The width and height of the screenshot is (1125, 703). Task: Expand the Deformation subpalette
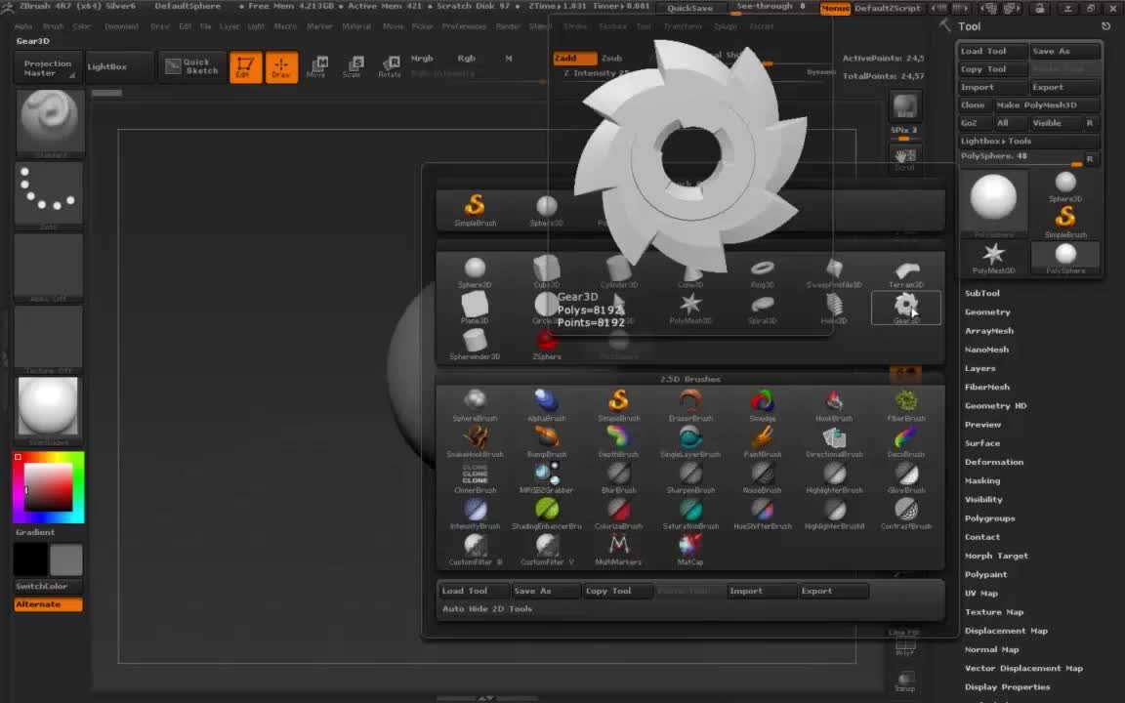pos(994,462)
